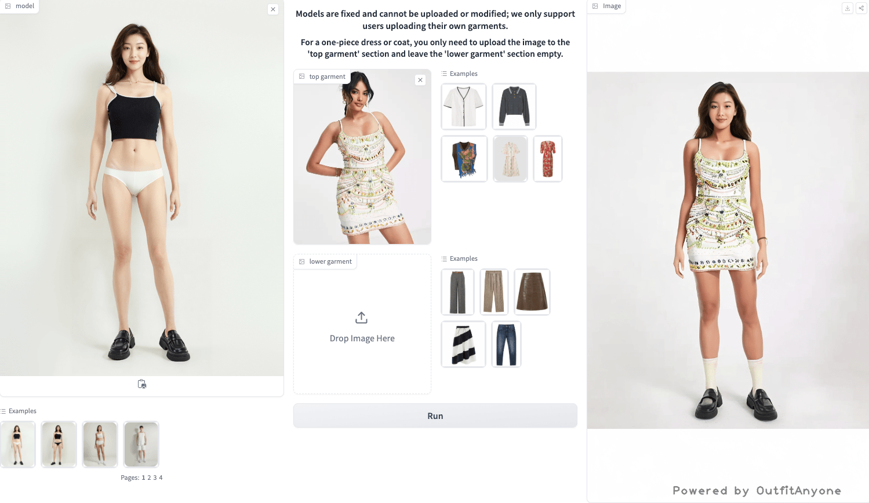Clear the top garment image

(x=420, y=80)
